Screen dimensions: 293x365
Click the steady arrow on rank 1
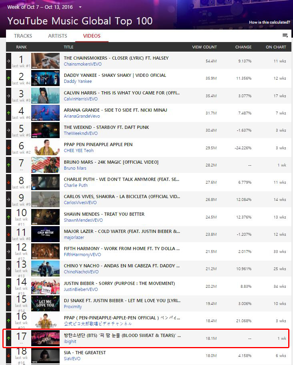pyautogui.click(x=9, y=61)
